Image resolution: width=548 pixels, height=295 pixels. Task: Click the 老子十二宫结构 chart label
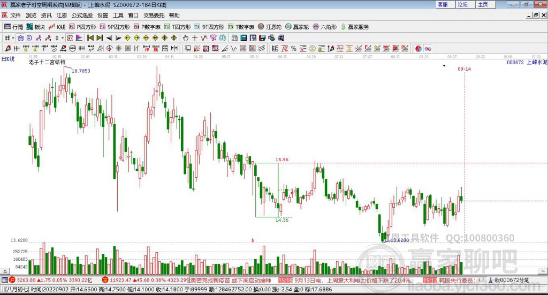click(x=47, y=62)
